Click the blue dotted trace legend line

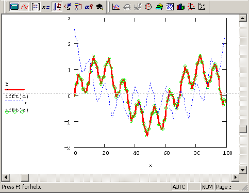[x=14, y=101]
